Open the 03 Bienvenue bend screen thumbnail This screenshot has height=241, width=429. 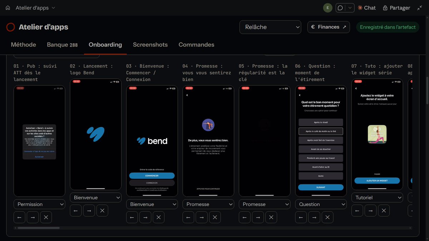click(152, 141)
